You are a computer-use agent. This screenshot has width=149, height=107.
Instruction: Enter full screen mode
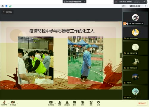point(146,6)
